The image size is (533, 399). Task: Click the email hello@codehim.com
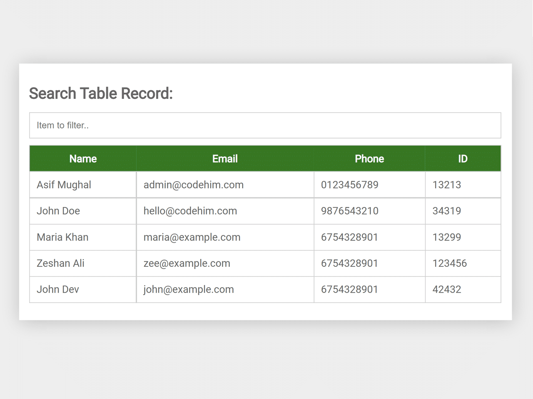click(190, 211)
